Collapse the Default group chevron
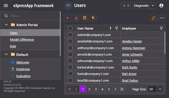 coord(6,54)
